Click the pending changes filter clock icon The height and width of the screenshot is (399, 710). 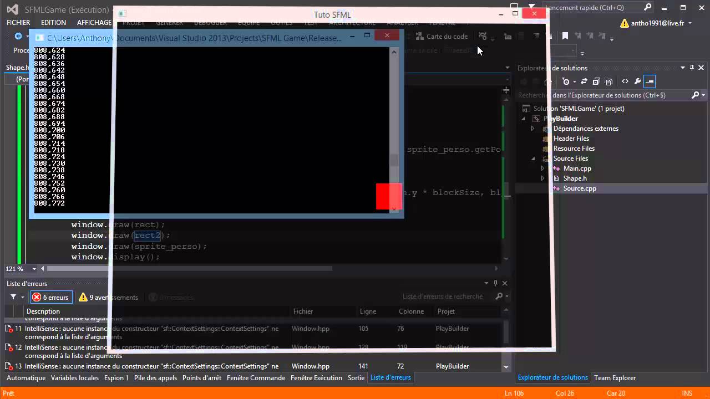(x=566, y=81)
